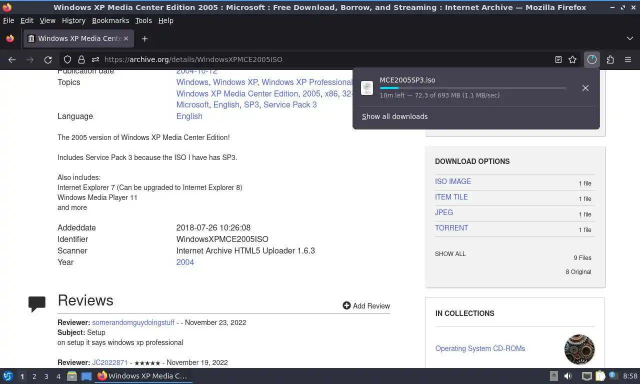Click SHOW ALL download files
The height and width of the screenshot is (384, 640).
tap(450, 254)
